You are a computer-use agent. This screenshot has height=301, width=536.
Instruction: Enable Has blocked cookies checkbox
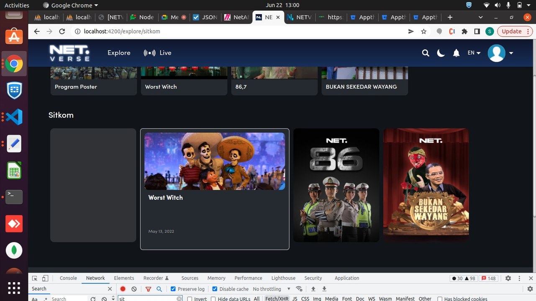(x=440, y=299)
